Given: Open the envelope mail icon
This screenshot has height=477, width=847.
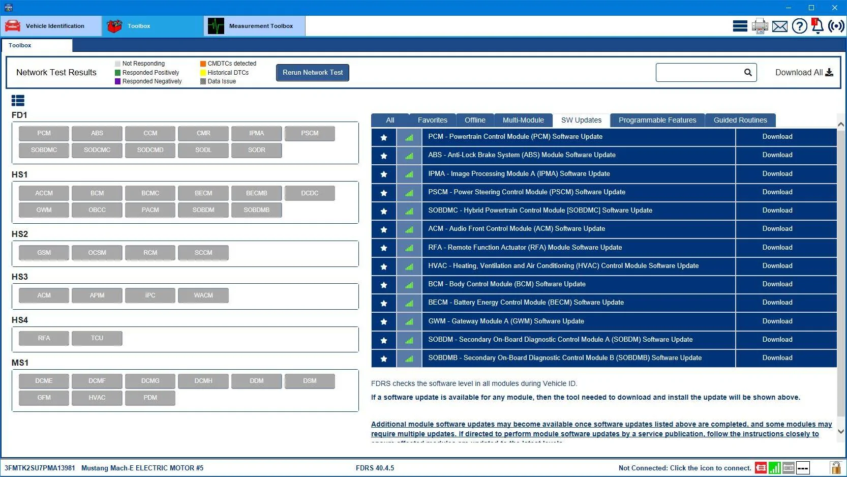Looking at the screenshot, I should [x=779, y=26].
